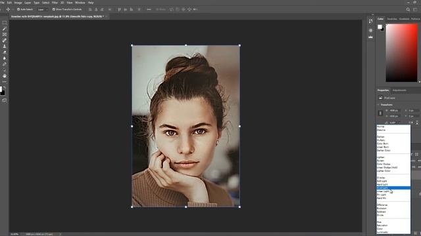Click Align Horizontal Centers icon
421x236 pixels.
tap(96, 9)
